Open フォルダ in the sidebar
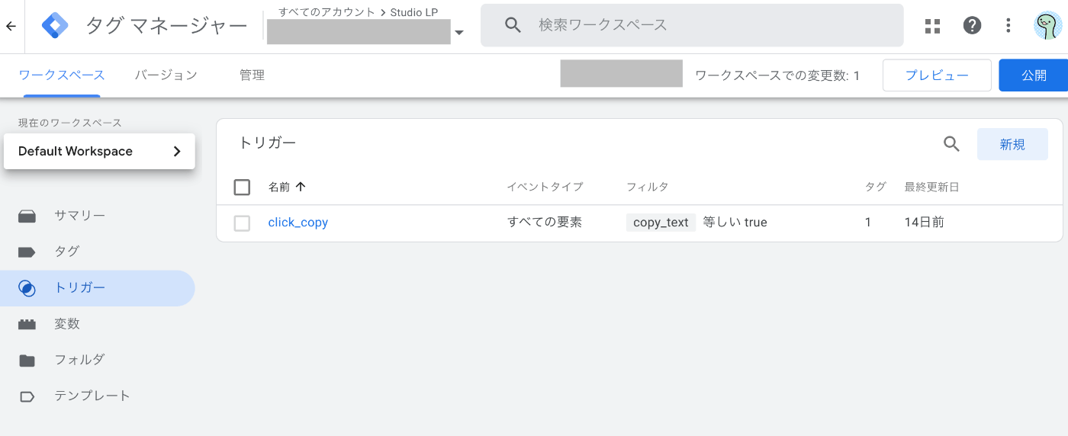 [x=79, y=360]
